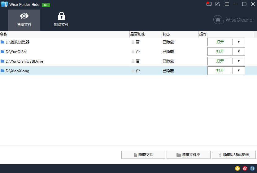The width and height of the screenshot is (257, 173).
Task: Open the hamburger menu in title bar
Action: [x=227, y=4]
